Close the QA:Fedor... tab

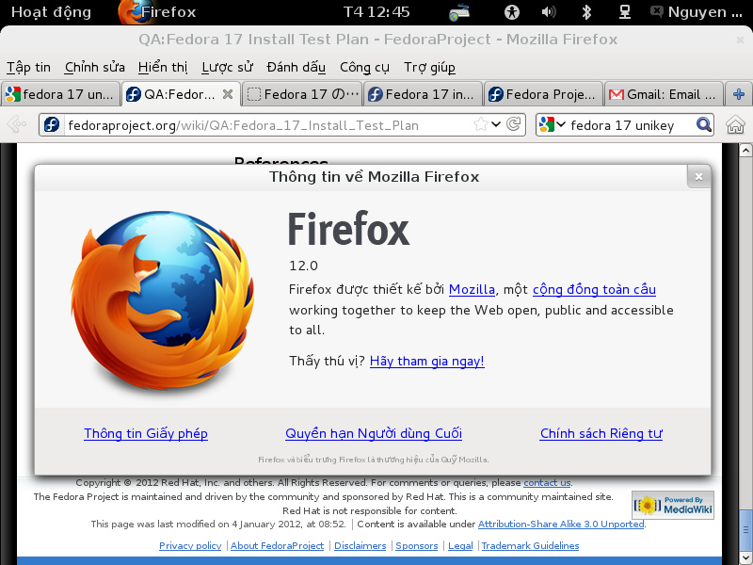[228, 94]
